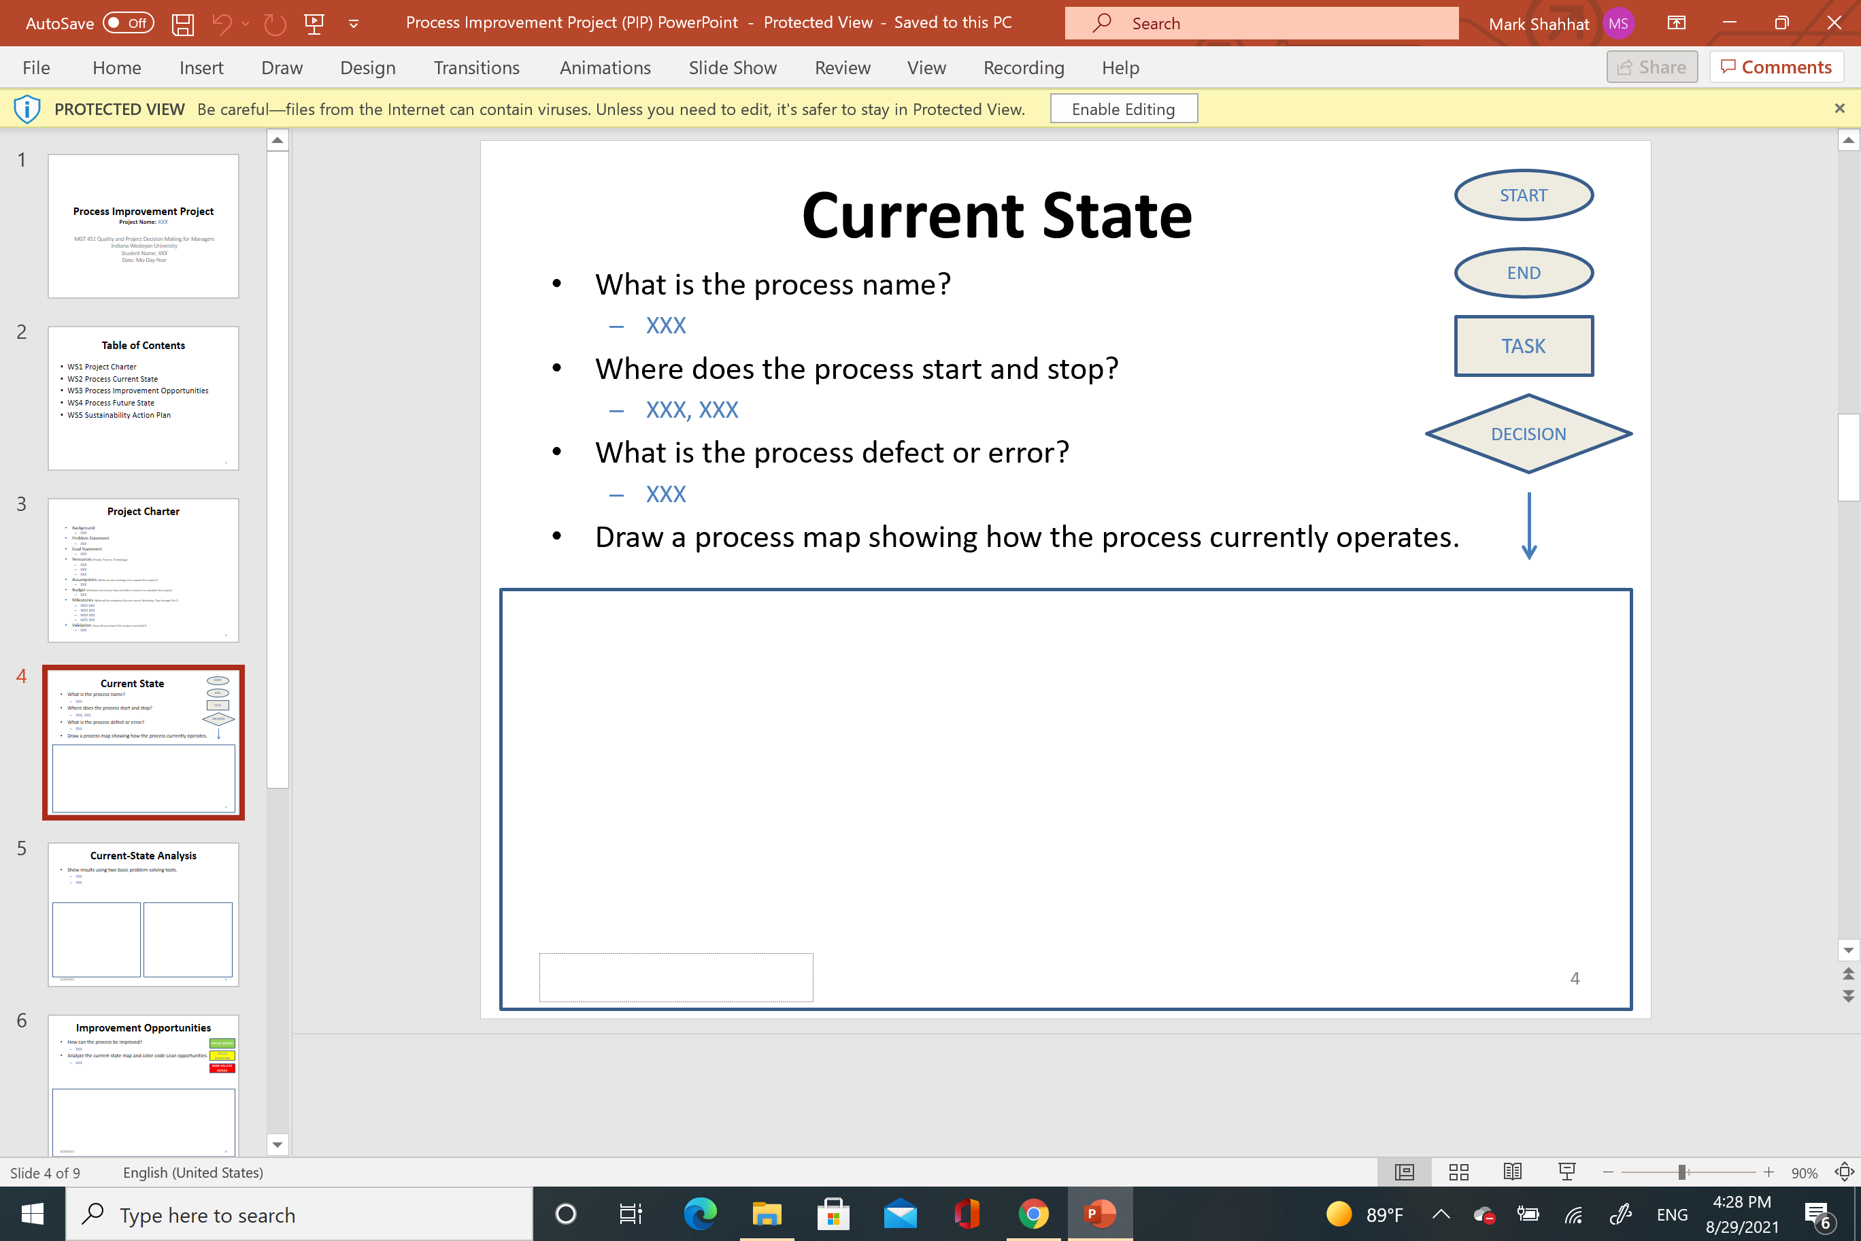Launch Google Chrome from the taskbar
This screenshot has height=1241, width=1861.
[x=1034, y=1213]
